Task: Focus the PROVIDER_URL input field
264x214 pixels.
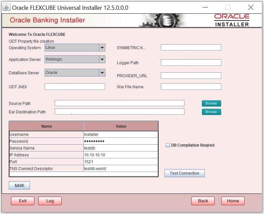Action: tap(191, 76)
